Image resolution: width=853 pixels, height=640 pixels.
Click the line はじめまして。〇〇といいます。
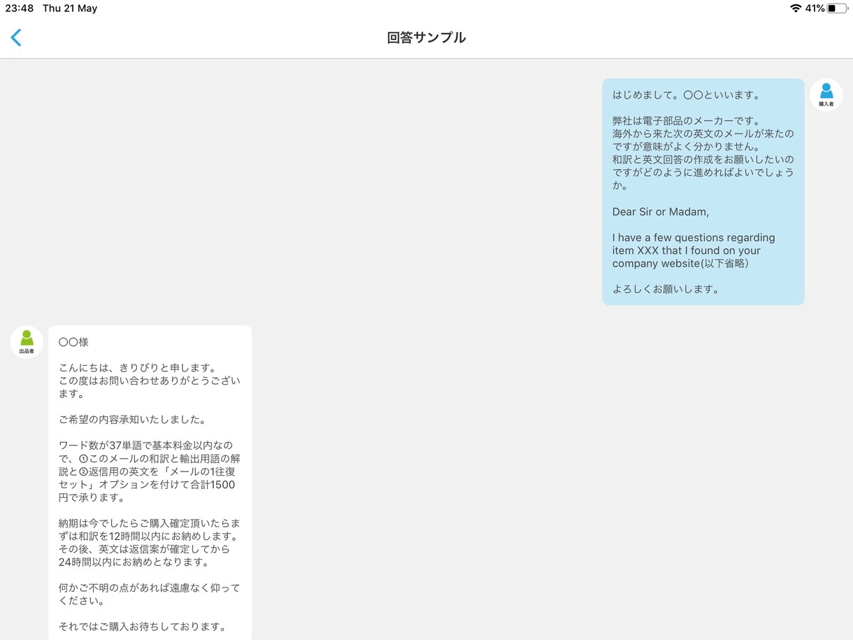687,95
